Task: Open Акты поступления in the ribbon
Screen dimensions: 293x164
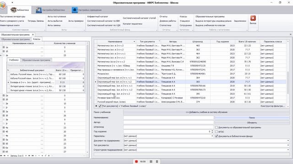Action: pos(57,16)
